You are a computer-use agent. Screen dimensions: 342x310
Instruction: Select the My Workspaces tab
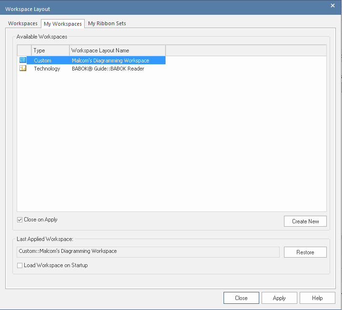[62, 24]
